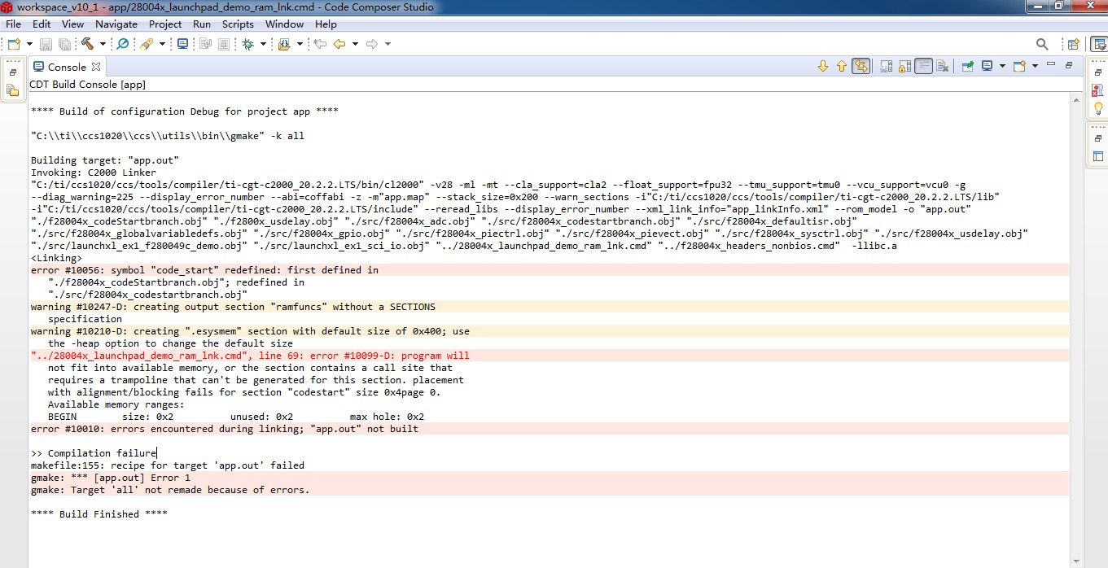Close the Console tab

[95, 67]
